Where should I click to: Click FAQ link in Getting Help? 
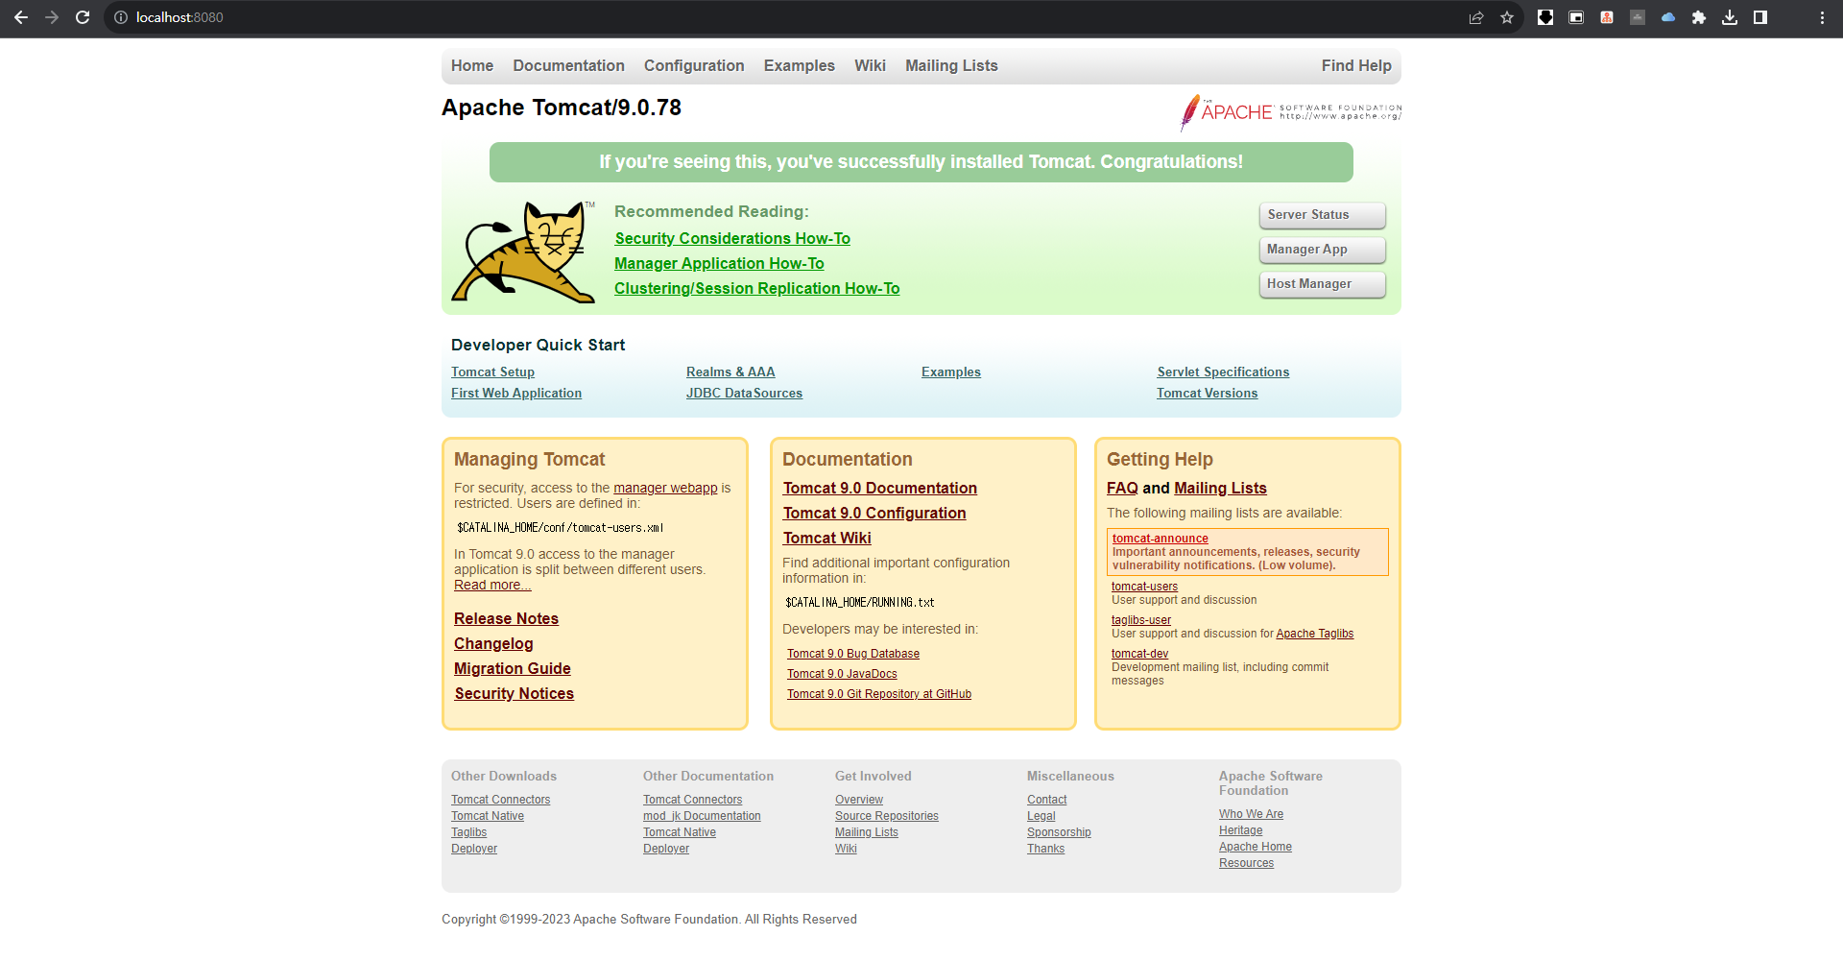pyautogui.click(x=1122, y=488)
